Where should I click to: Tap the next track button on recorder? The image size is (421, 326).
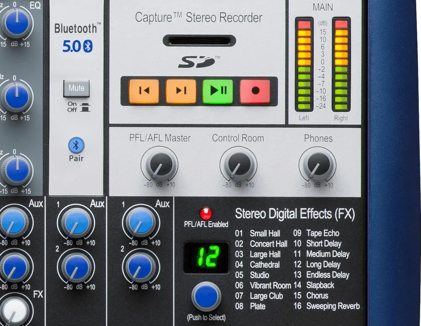(181, 91)
